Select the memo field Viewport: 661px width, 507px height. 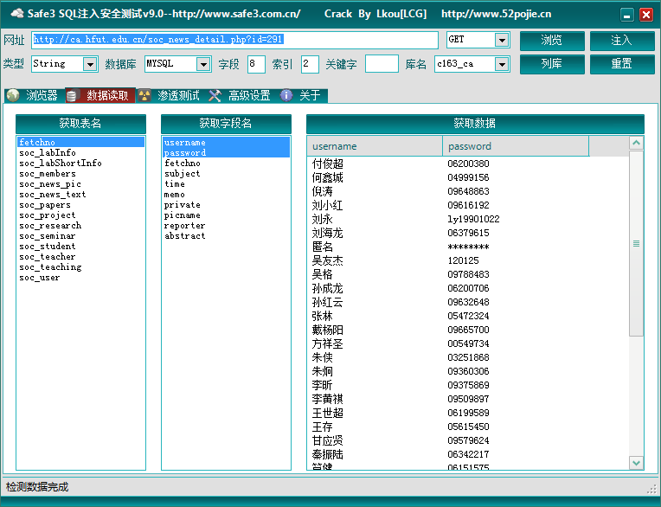226,195
